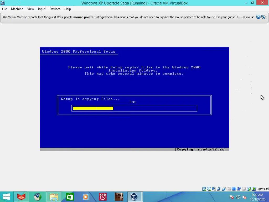Click the 'Copying: msadds32.ax' status text
269x202 pixels.
click(x=200, y=149)
